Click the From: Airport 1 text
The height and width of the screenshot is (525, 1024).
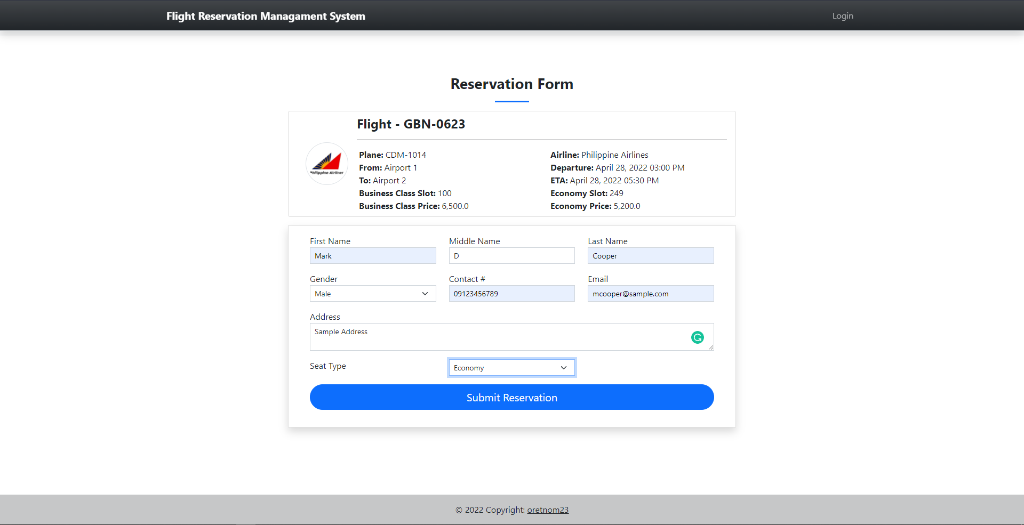(x=388, y=168)
